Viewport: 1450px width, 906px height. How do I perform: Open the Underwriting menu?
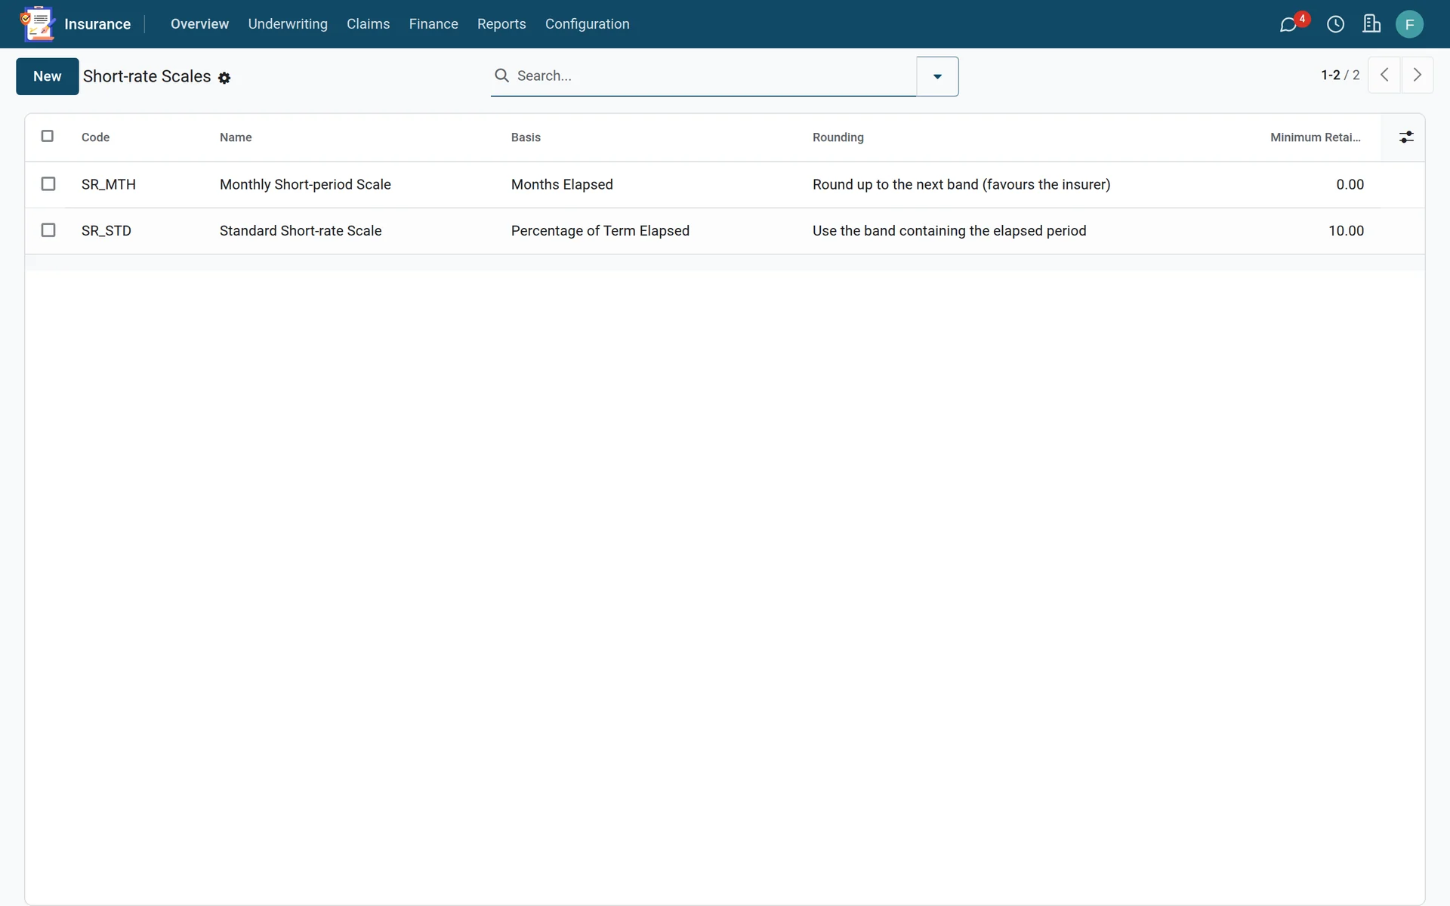(x=288, y=24)
